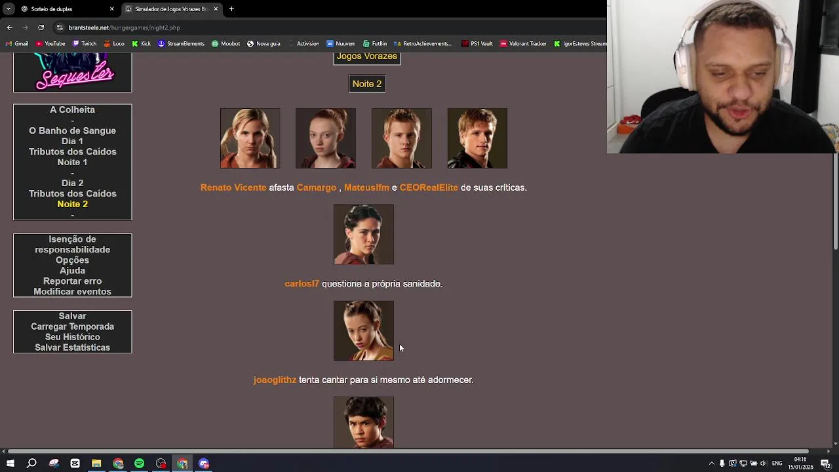
Task: Open a new browser tab
Action: click(231, 9)
